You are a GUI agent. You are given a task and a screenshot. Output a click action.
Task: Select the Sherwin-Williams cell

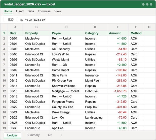[x=66, y=86]
